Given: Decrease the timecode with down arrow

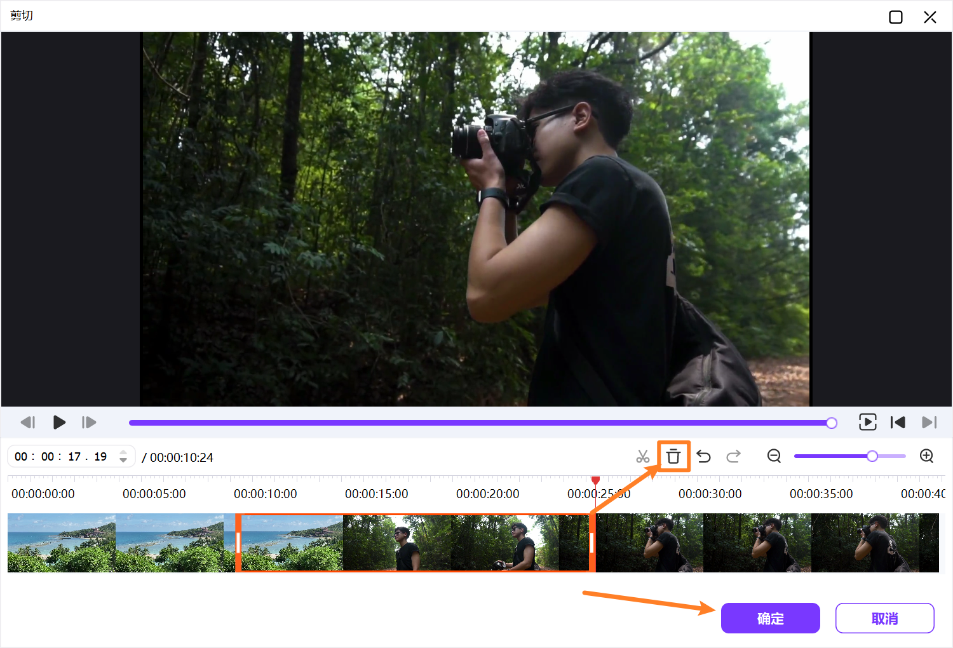Looking at the screenshot, I should [123, 461].
